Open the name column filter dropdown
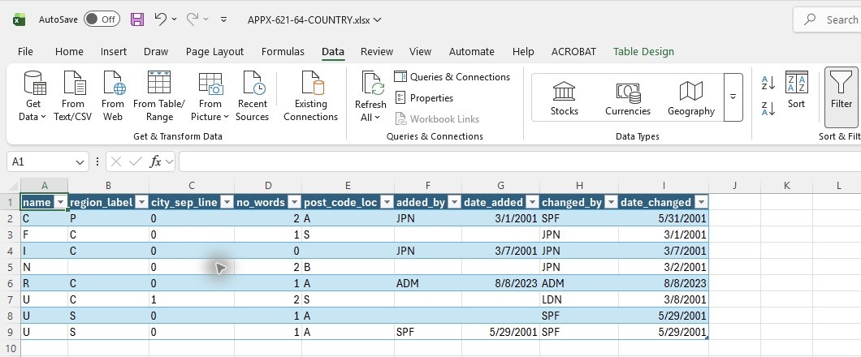 [x=61, y=202]
